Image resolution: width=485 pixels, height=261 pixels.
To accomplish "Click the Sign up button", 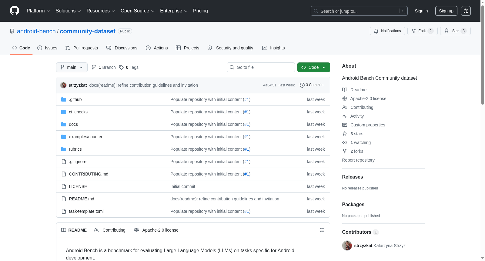I will click(x=446, y=11).
